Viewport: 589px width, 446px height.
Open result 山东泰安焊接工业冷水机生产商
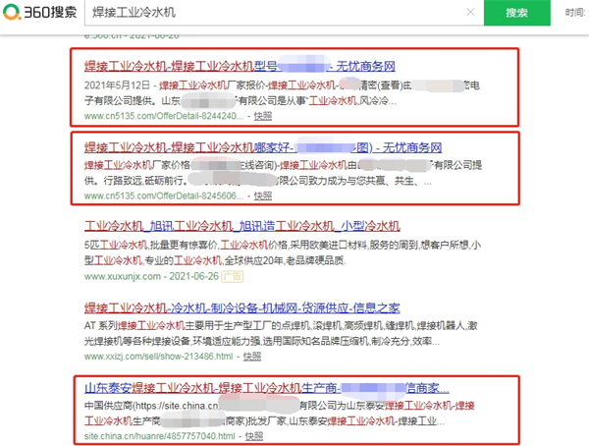tap(267, 388)
